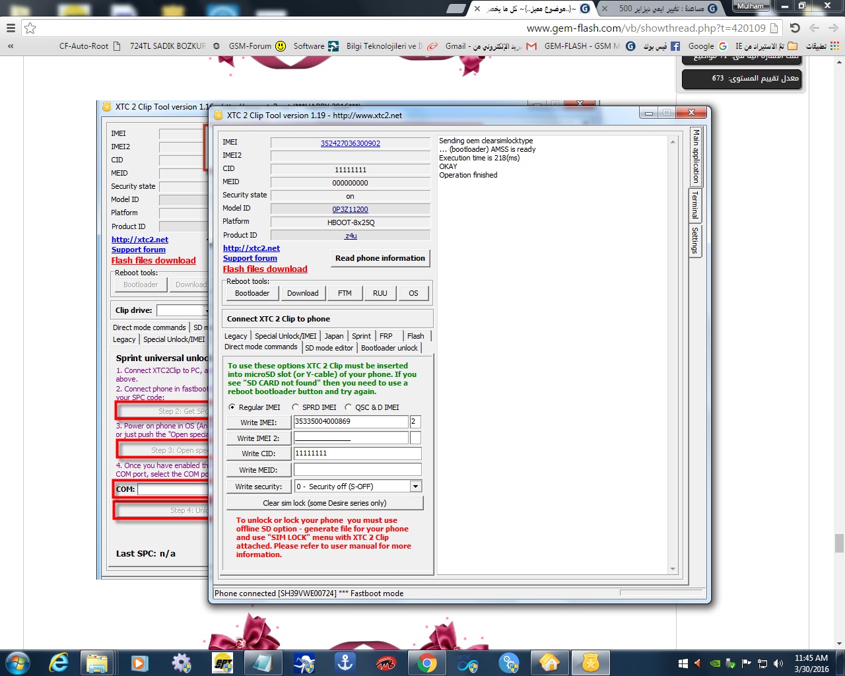
Task: Launch the media player taskbar icon
Action: (x=139, y=662)
